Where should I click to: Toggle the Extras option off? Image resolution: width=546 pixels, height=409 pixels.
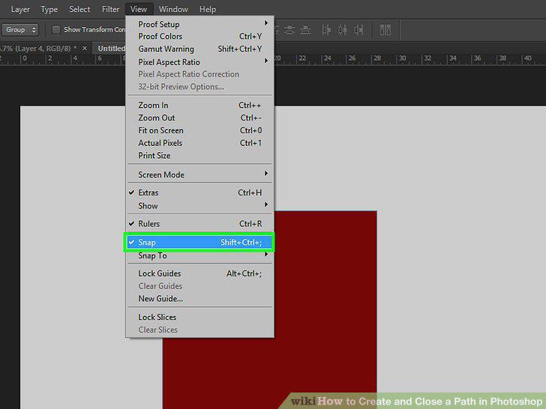point(199,193)
